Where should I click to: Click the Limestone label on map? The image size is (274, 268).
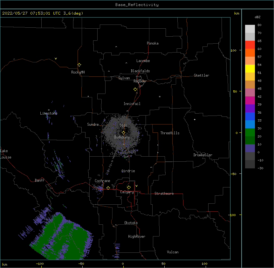[49, 113]
